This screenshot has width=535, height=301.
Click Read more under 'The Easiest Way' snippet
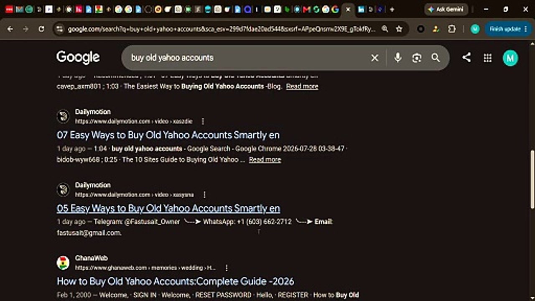302,87
